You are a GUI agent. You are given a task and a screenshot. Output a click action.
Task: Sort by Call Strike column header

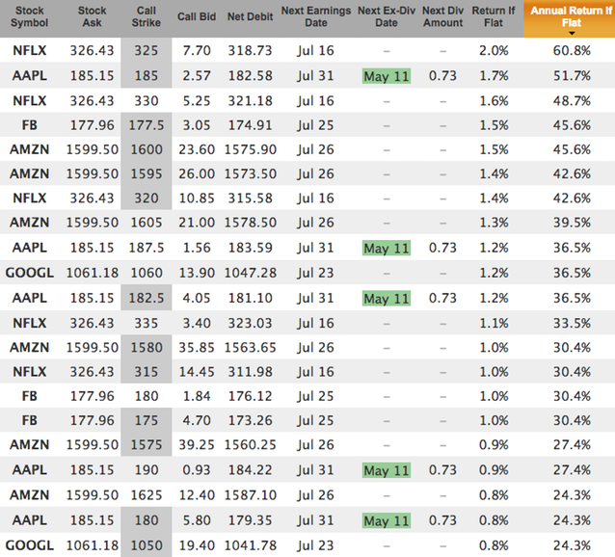(x=146, y=16)
